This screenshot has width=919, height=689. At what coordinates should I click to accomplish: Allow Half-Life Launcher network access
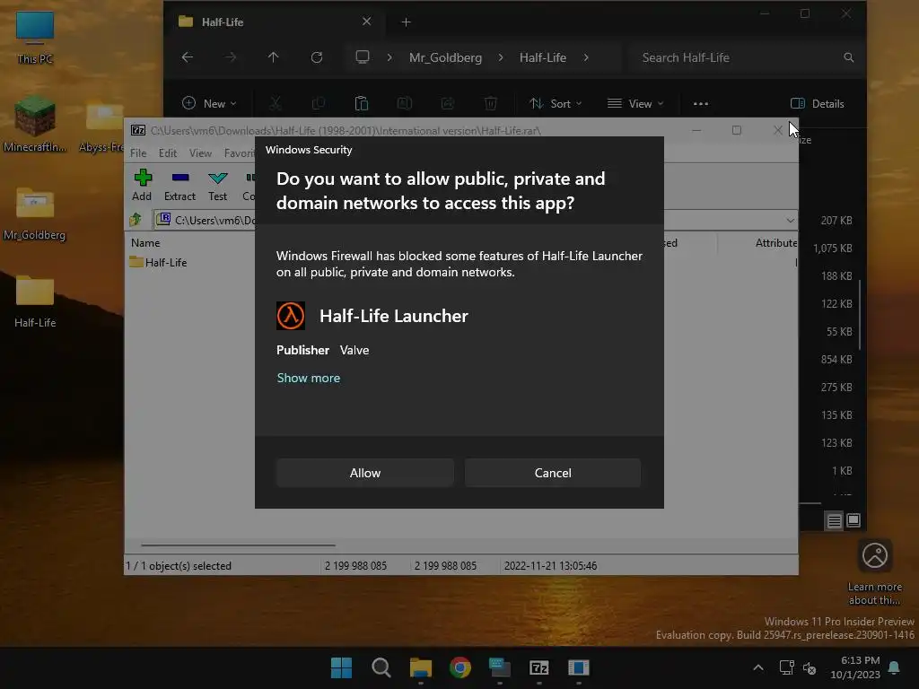(364, 473)
